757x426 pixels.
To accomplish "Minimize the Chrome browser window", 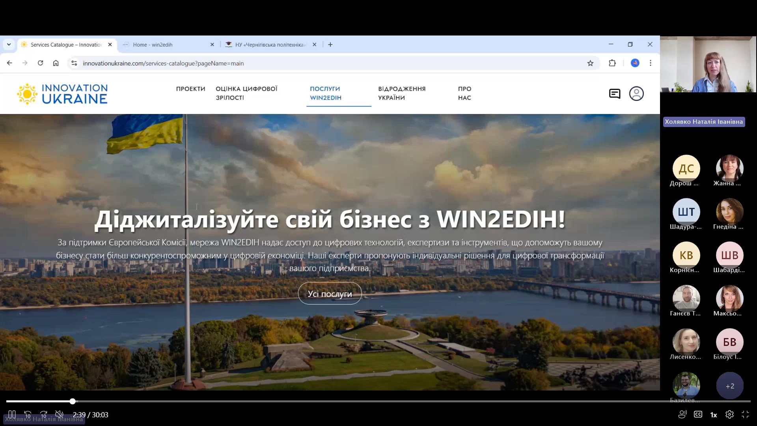I will click(611, 44).
